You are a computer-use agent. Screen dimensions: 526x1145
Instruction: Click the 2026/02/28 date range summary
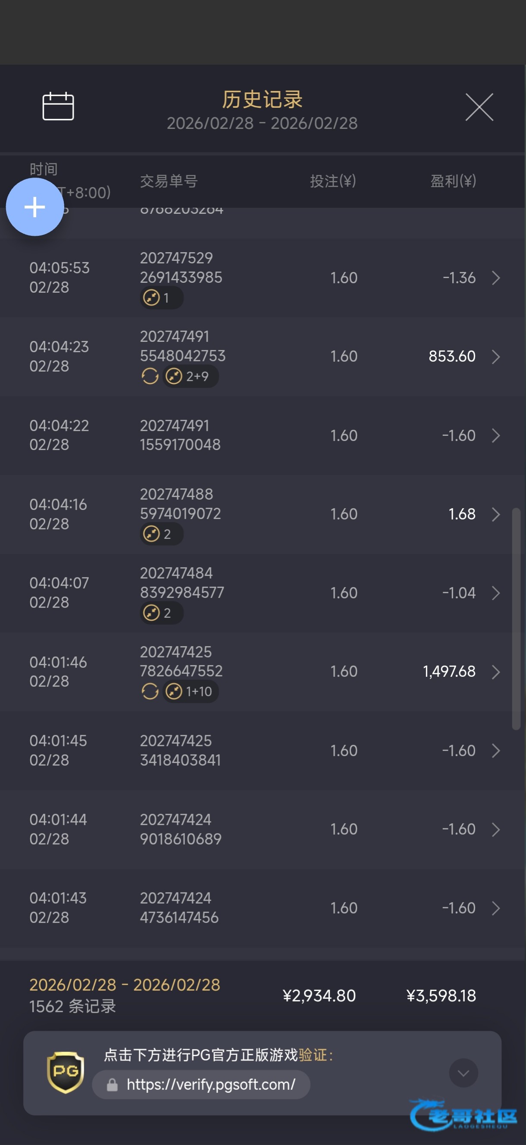click(125, 985)
